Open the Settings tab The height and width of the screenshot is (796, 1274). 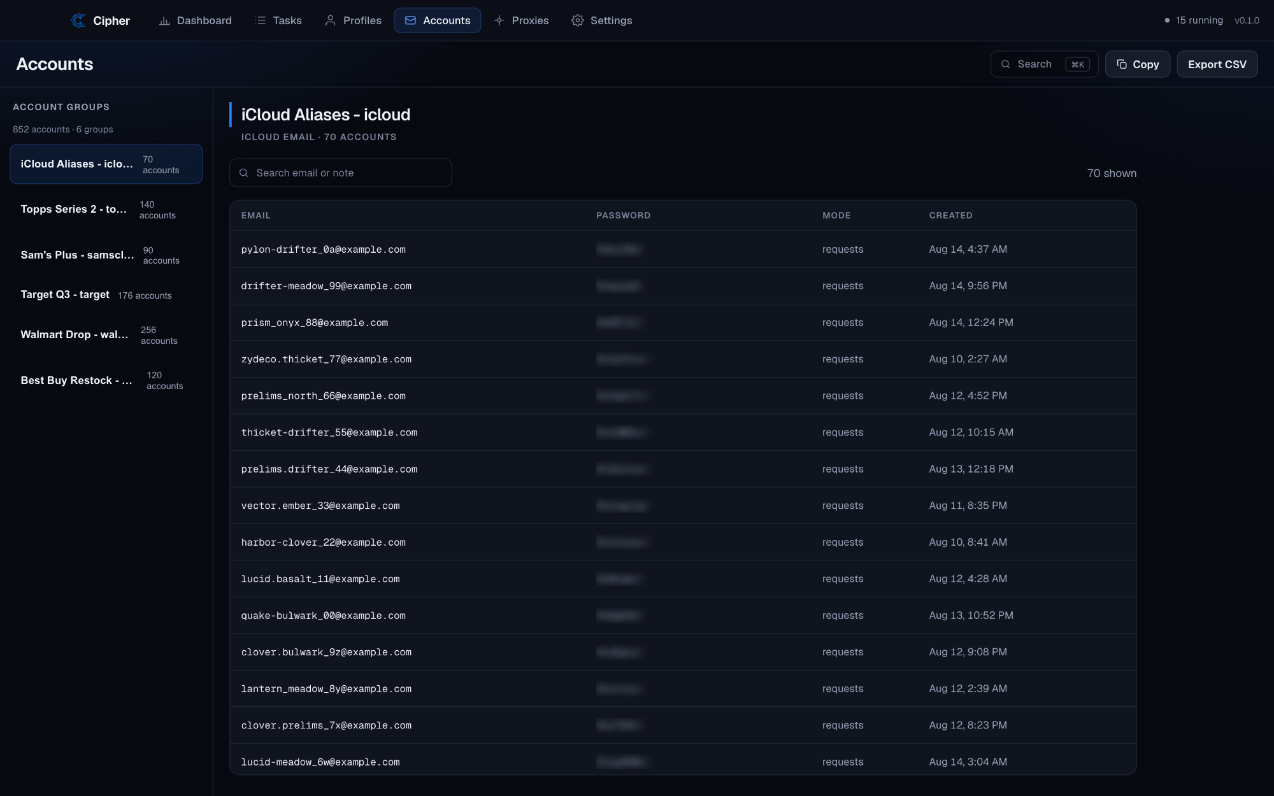click(601, 20)
